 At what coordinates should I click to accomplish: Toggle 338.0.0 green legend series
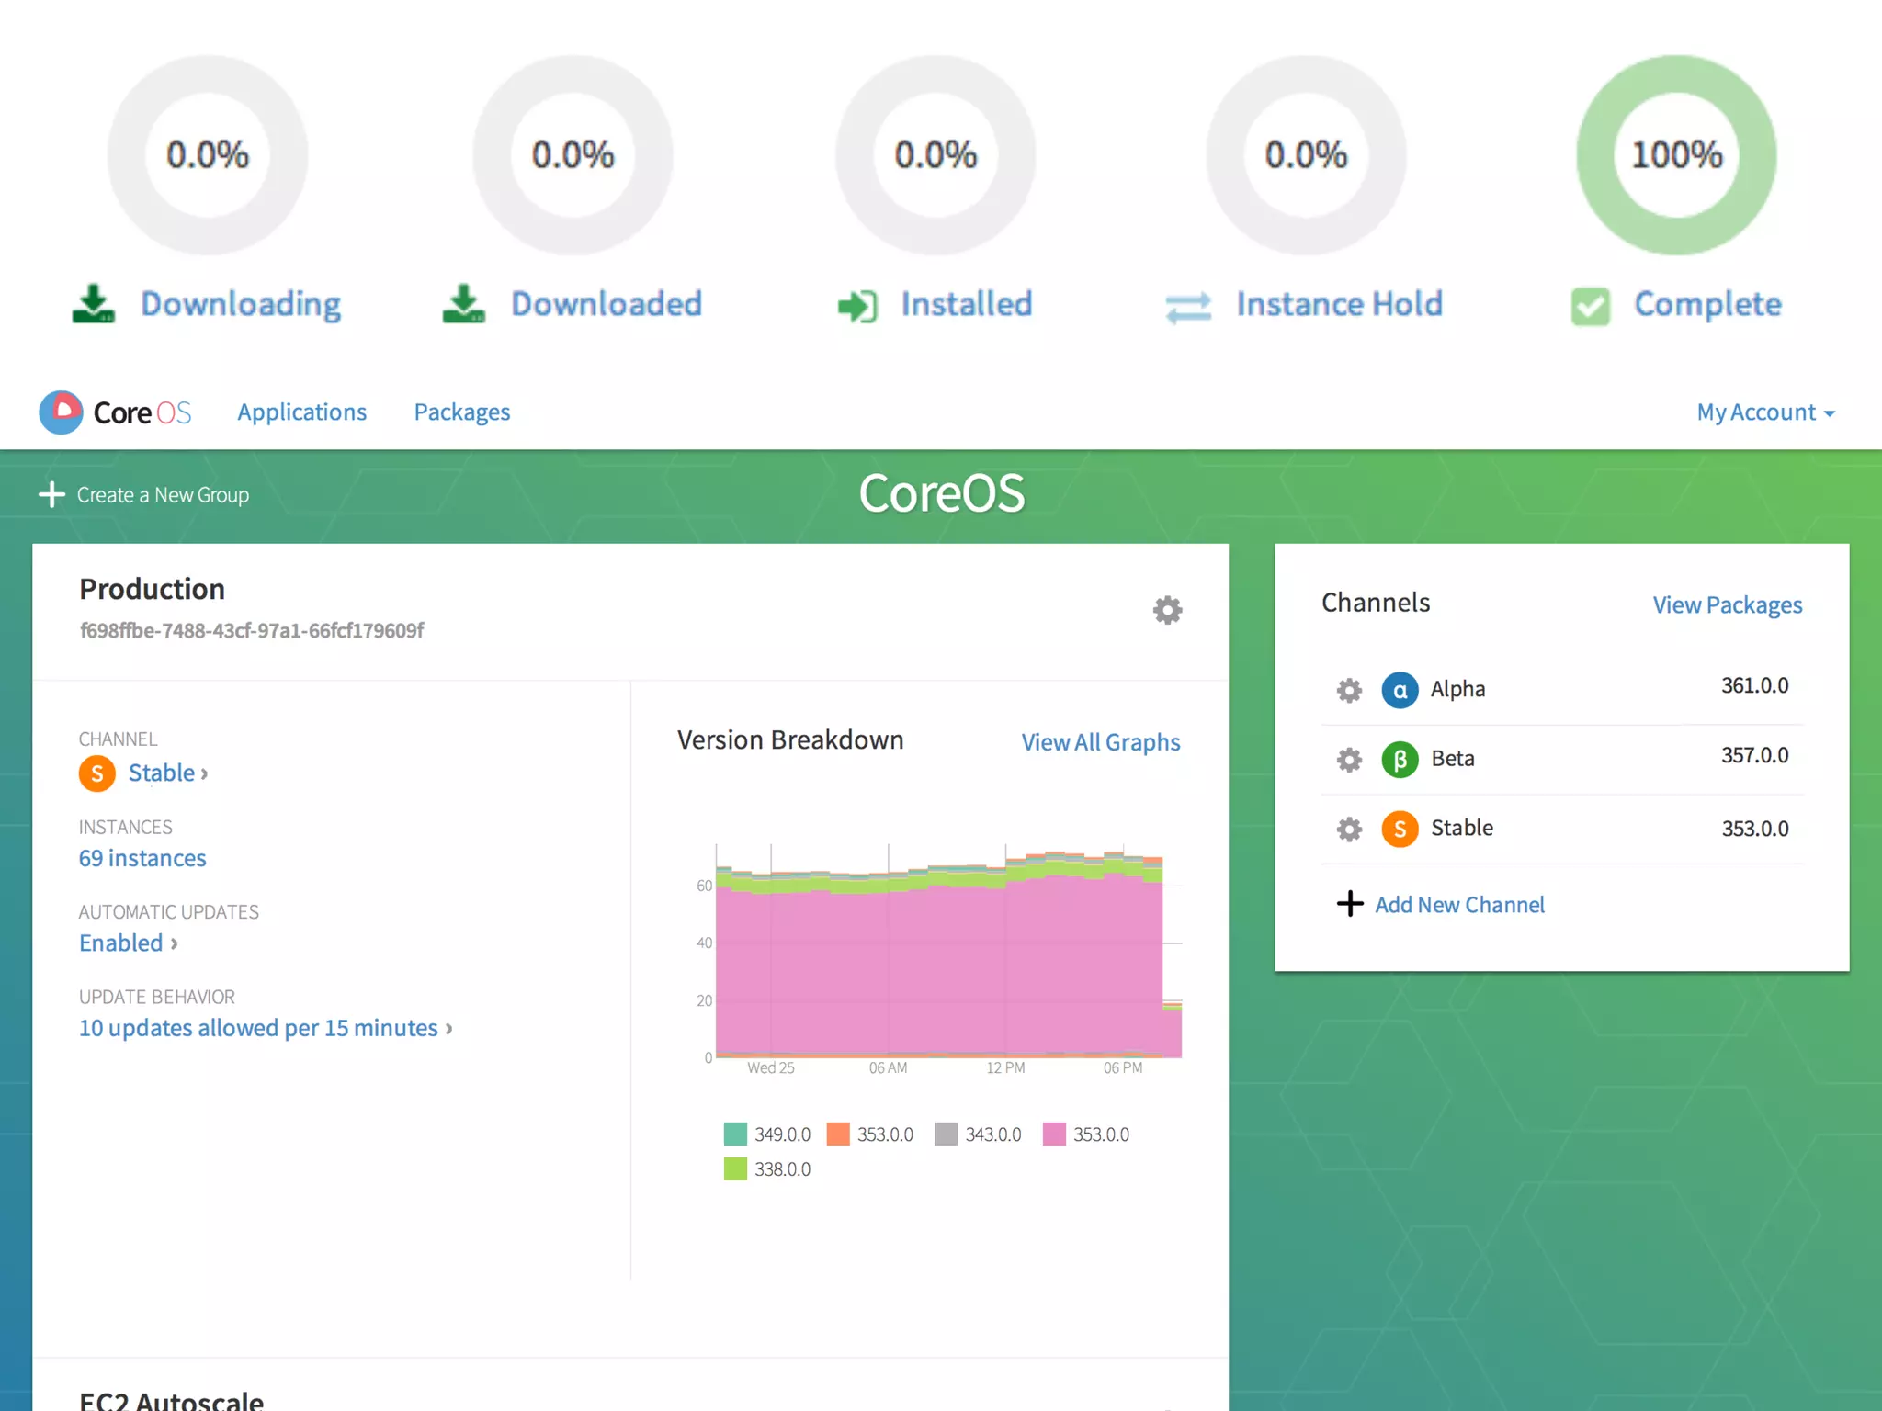point(735,1169)
